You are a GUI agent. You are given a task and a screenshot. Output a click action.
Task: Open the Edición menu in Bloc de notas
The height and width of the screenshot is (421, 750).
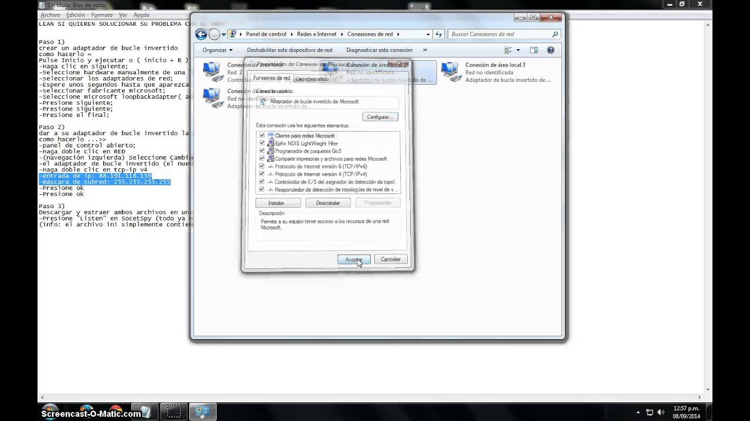tap(76, 15)
